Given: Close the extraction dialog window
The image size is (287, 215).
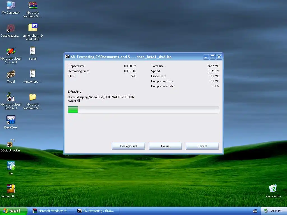Looking at the screenshot, I should (219, 57).
